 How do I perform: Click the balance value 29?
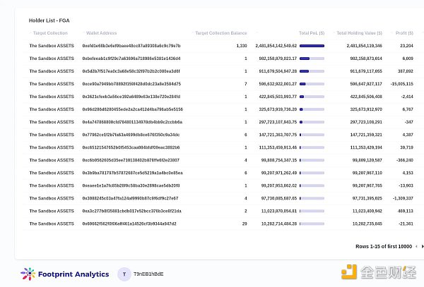pyautogui.click(x=245, y=224)
